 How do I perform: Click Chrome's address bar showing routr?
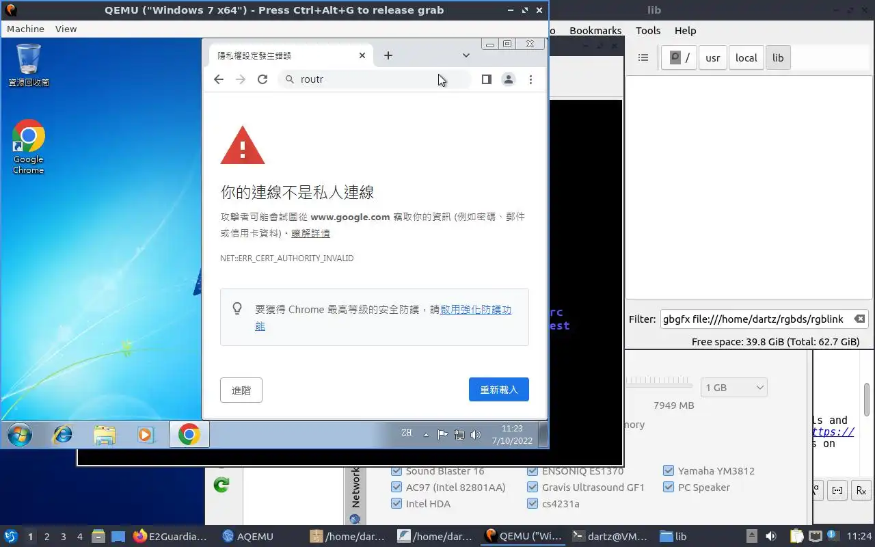[375, 79]
